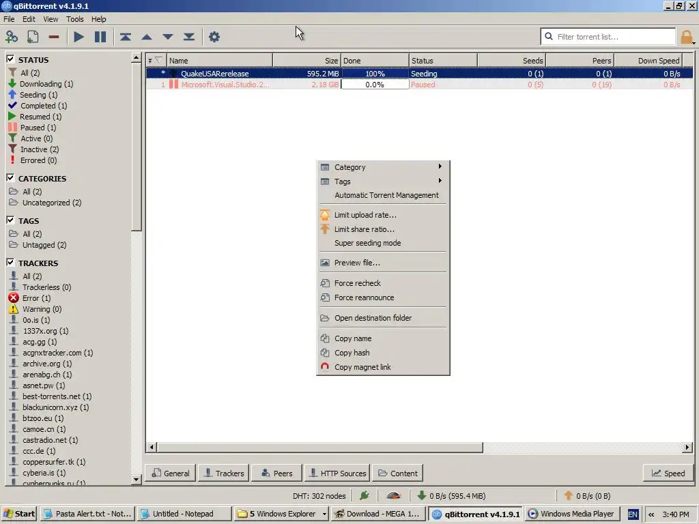Screen dimensions: 699x524
Task: Toggle the CATEGORIES section checkbox
Action: (11, 178)
